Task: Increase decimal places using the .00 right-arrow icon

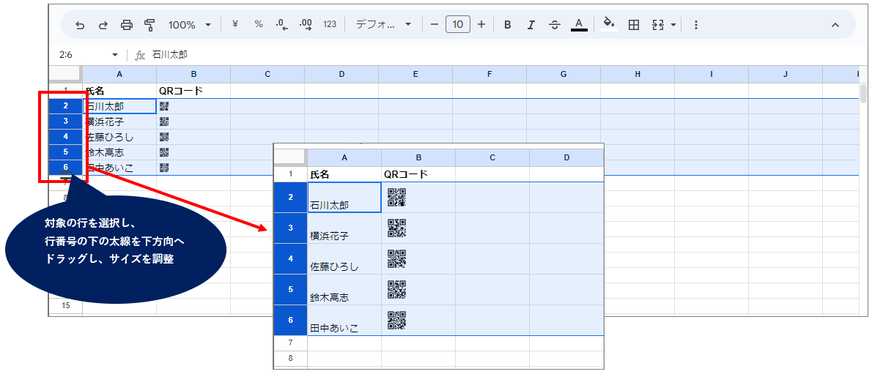Action: tap(306, 24)
